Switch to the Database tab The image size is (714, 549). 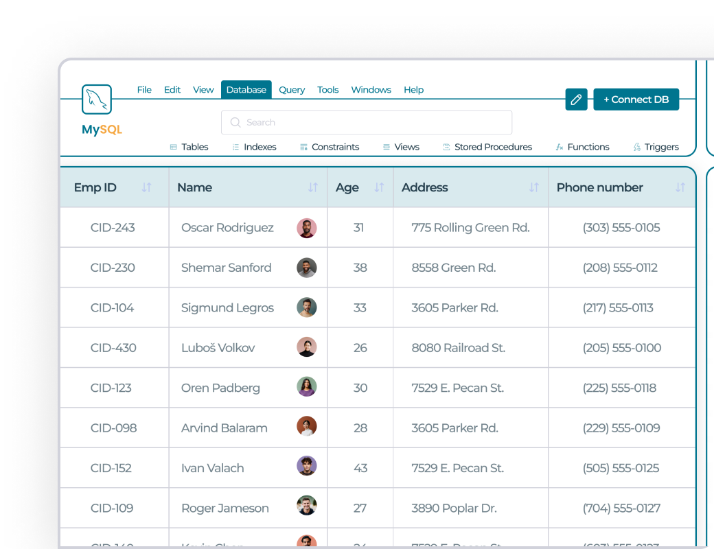(246, 89)
